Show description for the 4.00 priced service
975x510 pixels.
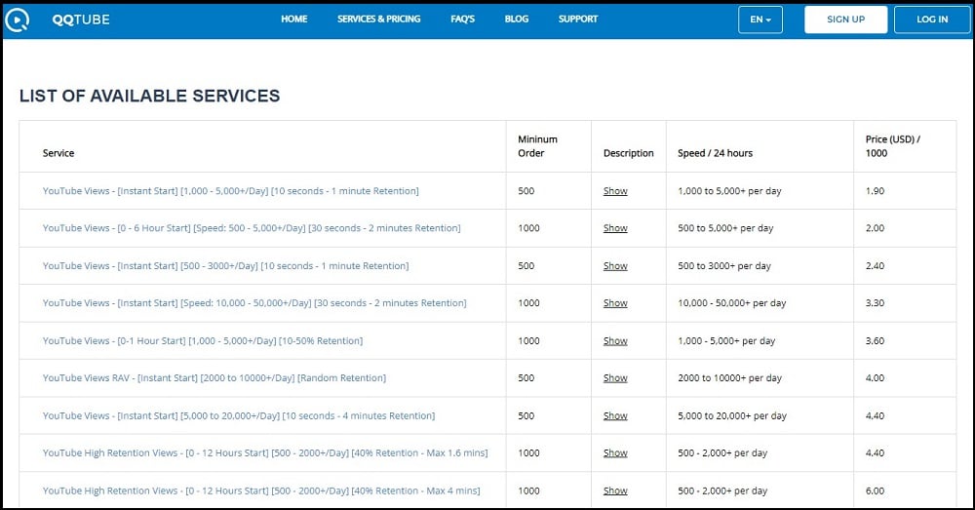point(615,378)
